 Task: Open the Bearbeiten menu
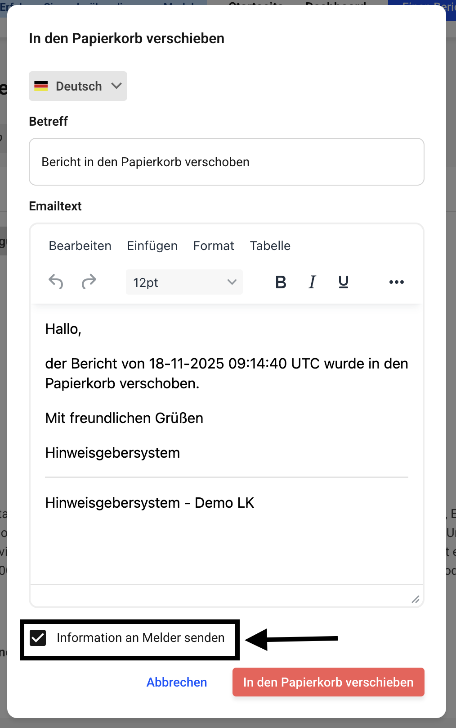80,246
